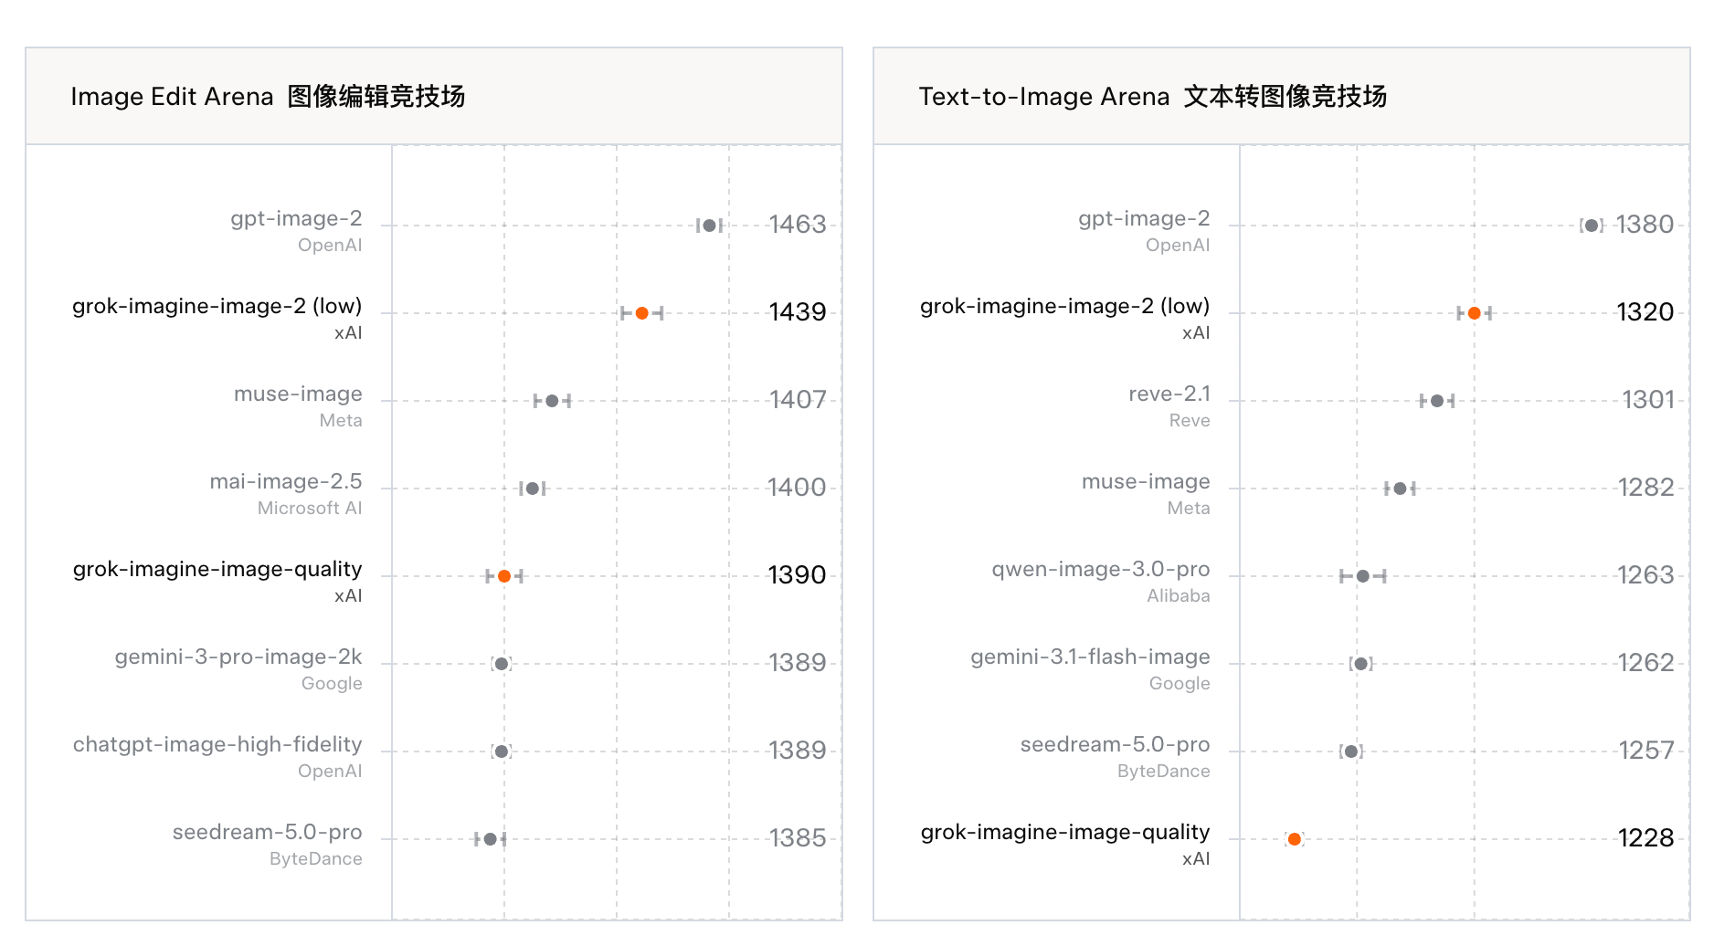The height and width of the screenshot is (946, 1714).
Task: Click the score 1282
Action: point(1646,488)
